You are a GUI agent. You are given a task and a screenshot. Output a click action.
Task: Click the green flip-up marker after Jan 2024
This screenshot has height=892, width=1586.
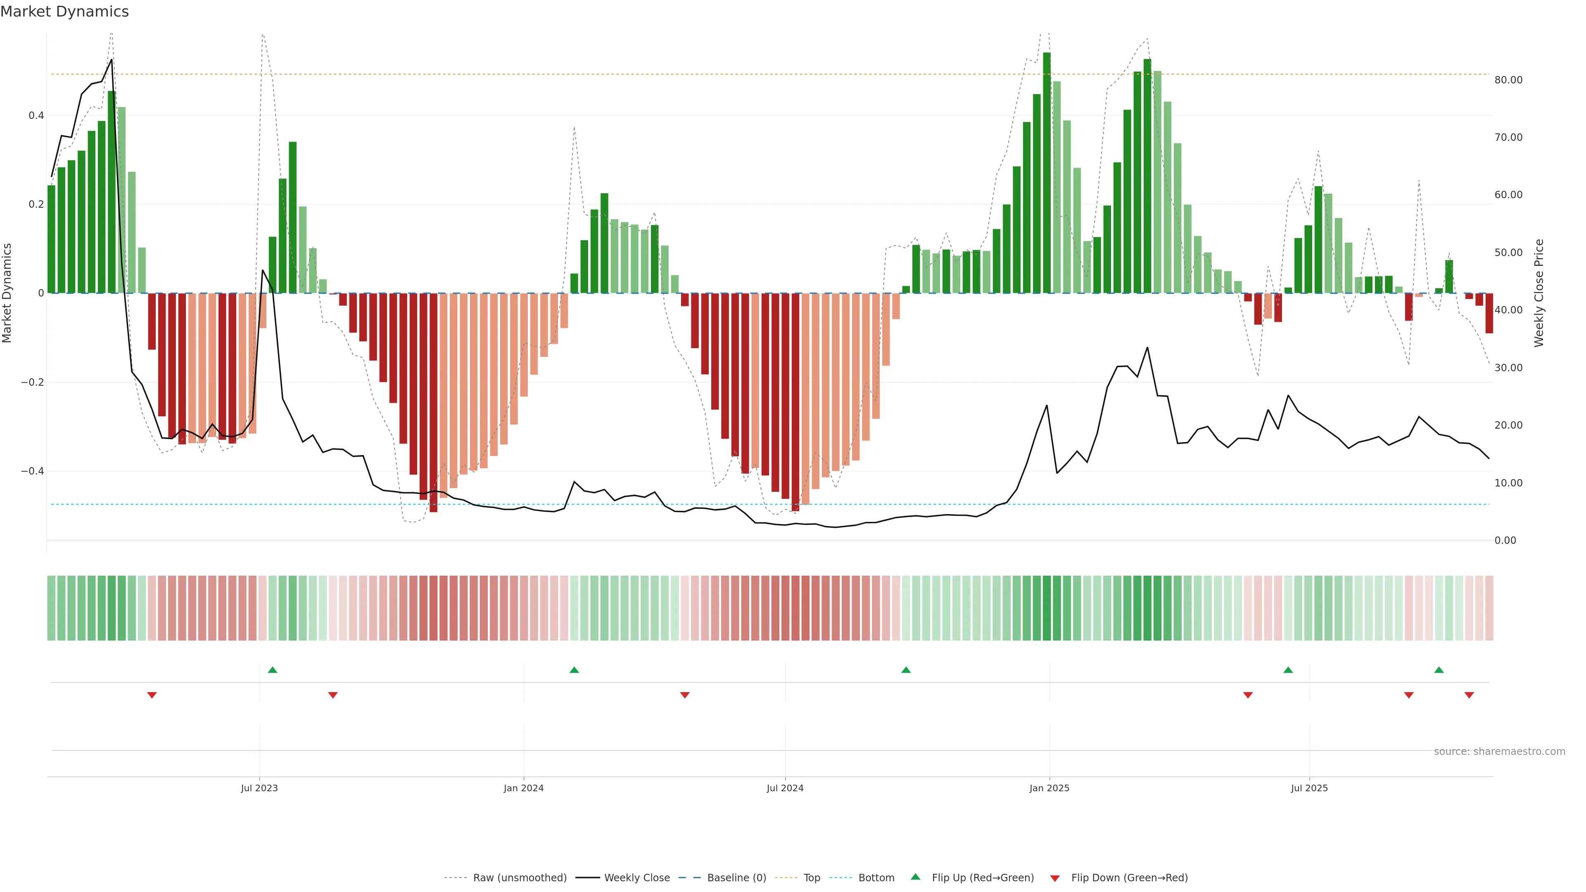(x=575, y=670)
